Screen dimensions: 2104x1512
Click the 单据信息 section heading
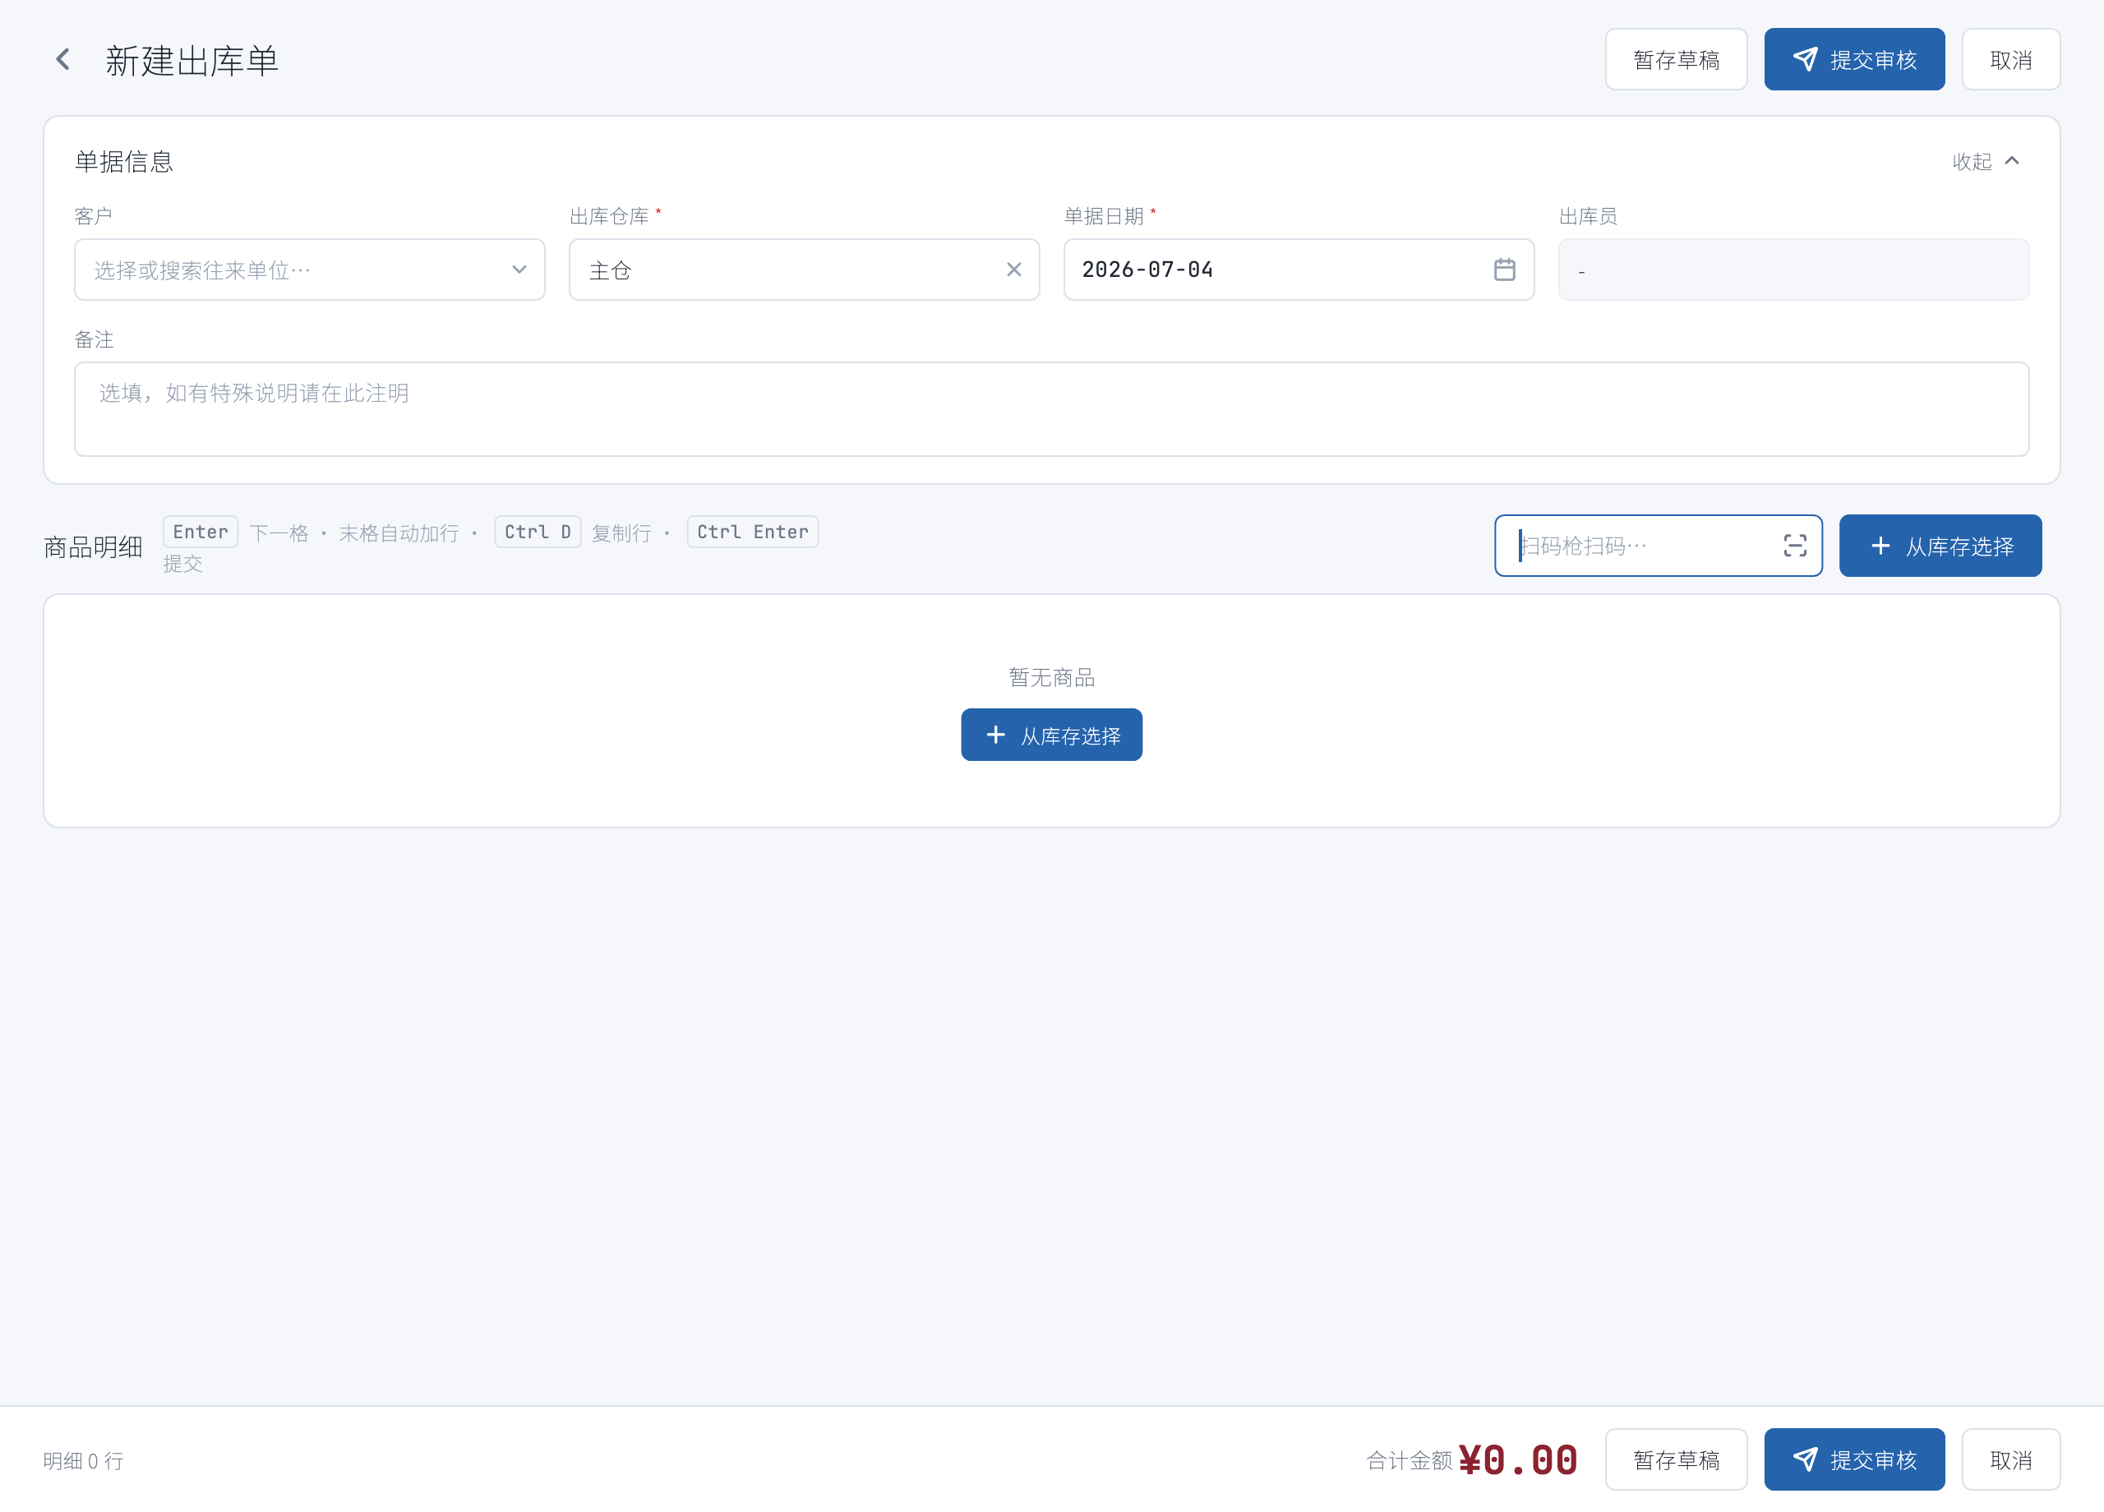pyautogui.click(x=124, y=161)
